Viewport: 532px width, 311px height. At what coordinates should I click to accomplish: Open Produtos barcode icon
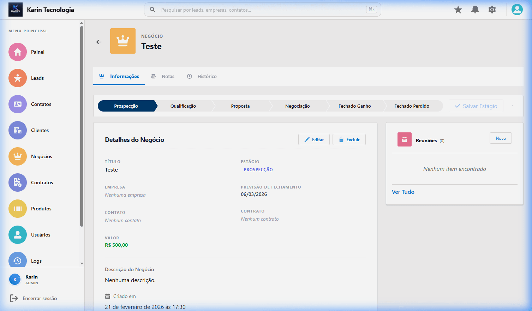point(18,209)
